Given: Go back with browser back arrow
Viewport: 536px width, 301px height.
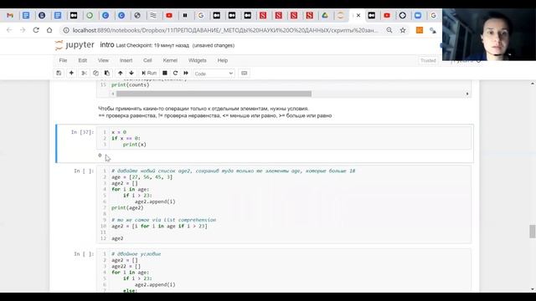Looking at the screenshot, I should 9,30.
